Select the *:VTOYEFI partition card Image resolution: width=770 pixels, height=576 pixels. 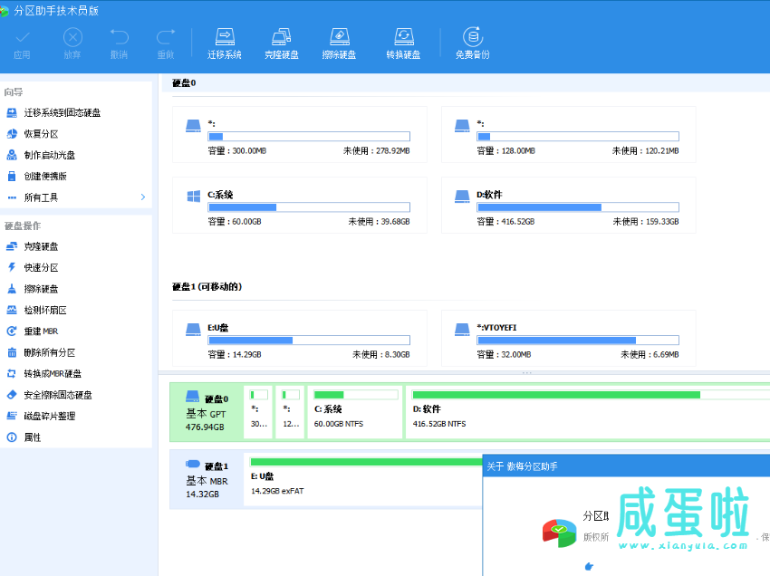tap(569, 339)
